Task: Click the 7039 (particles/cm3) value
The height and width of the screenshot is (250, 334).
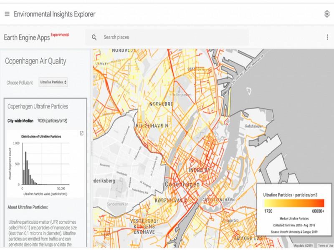Action: click(x=52, y=121)
